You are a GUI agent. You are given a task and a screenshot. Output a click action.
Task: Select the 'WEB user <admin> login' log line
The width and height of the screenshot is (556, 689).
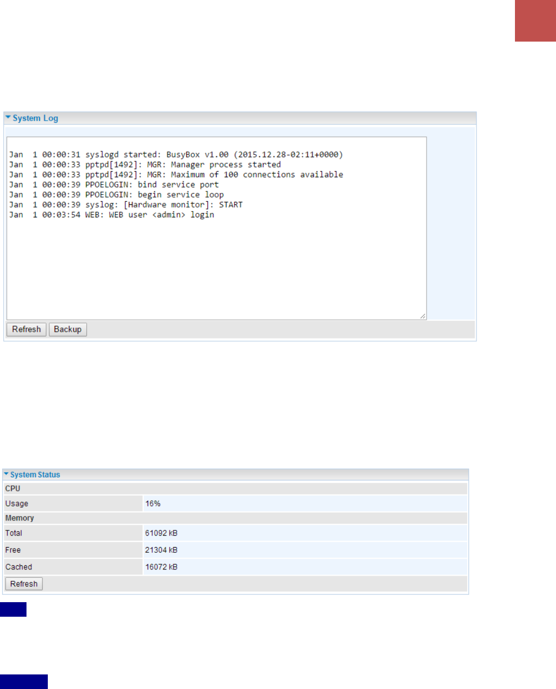pos(112,215)
